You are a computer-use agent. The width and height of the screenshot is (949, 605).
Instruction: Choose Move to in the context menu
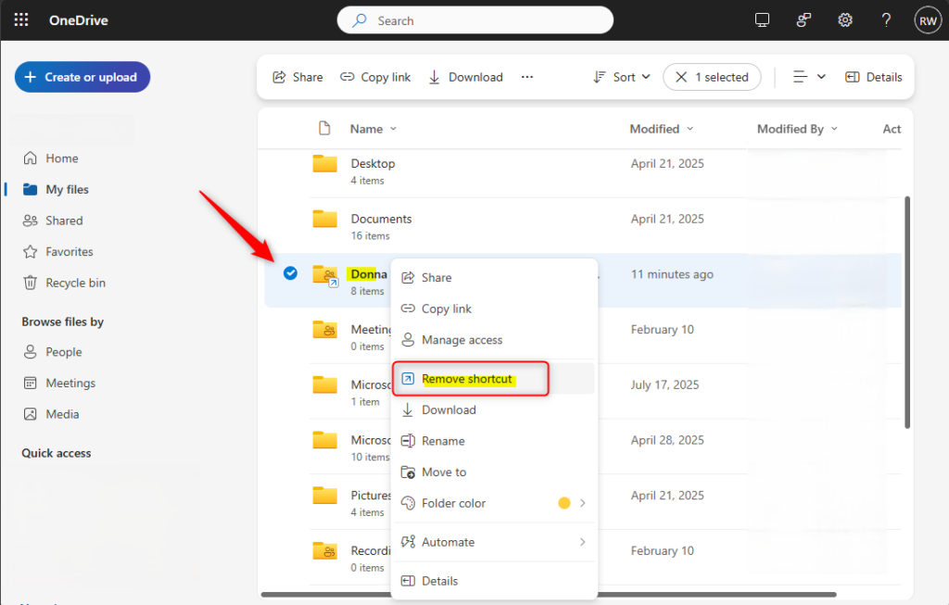click(x=495, y=472)
